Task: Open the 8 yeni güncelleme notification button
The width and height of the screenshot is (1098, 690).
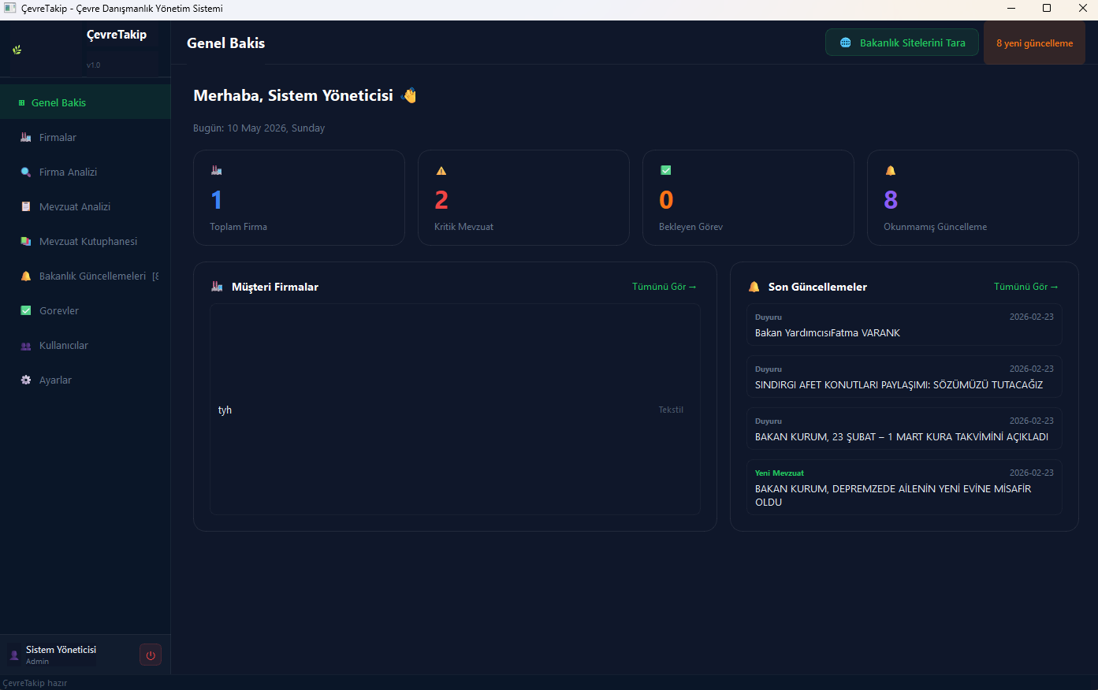Action: point(1034,43)
